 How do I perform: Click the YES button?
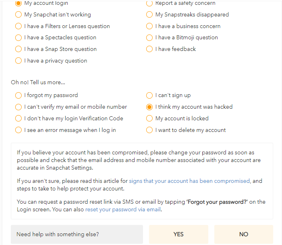[178, 234]
